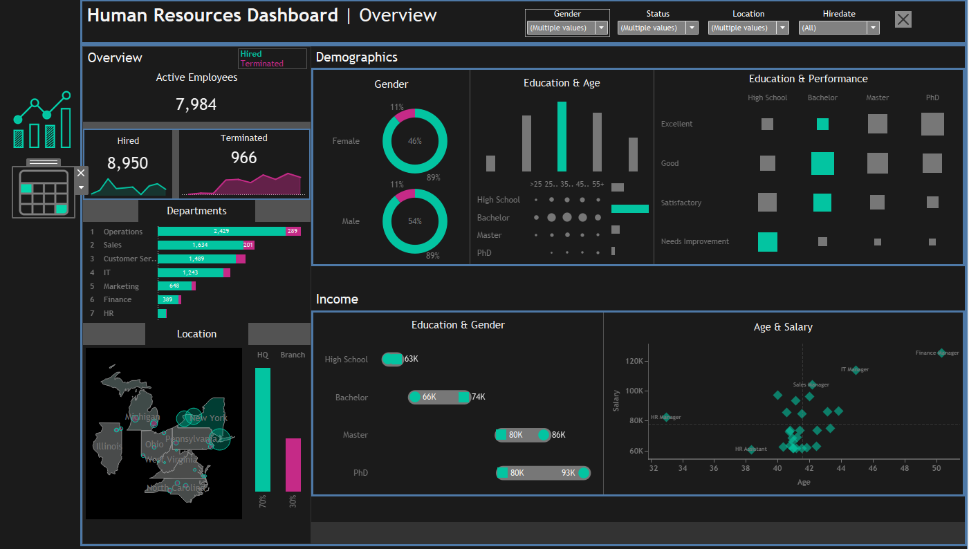Screen dimensions: 969x549
Task: Open the small arrow menu below calendar X
Action: (x=81, y=187)
